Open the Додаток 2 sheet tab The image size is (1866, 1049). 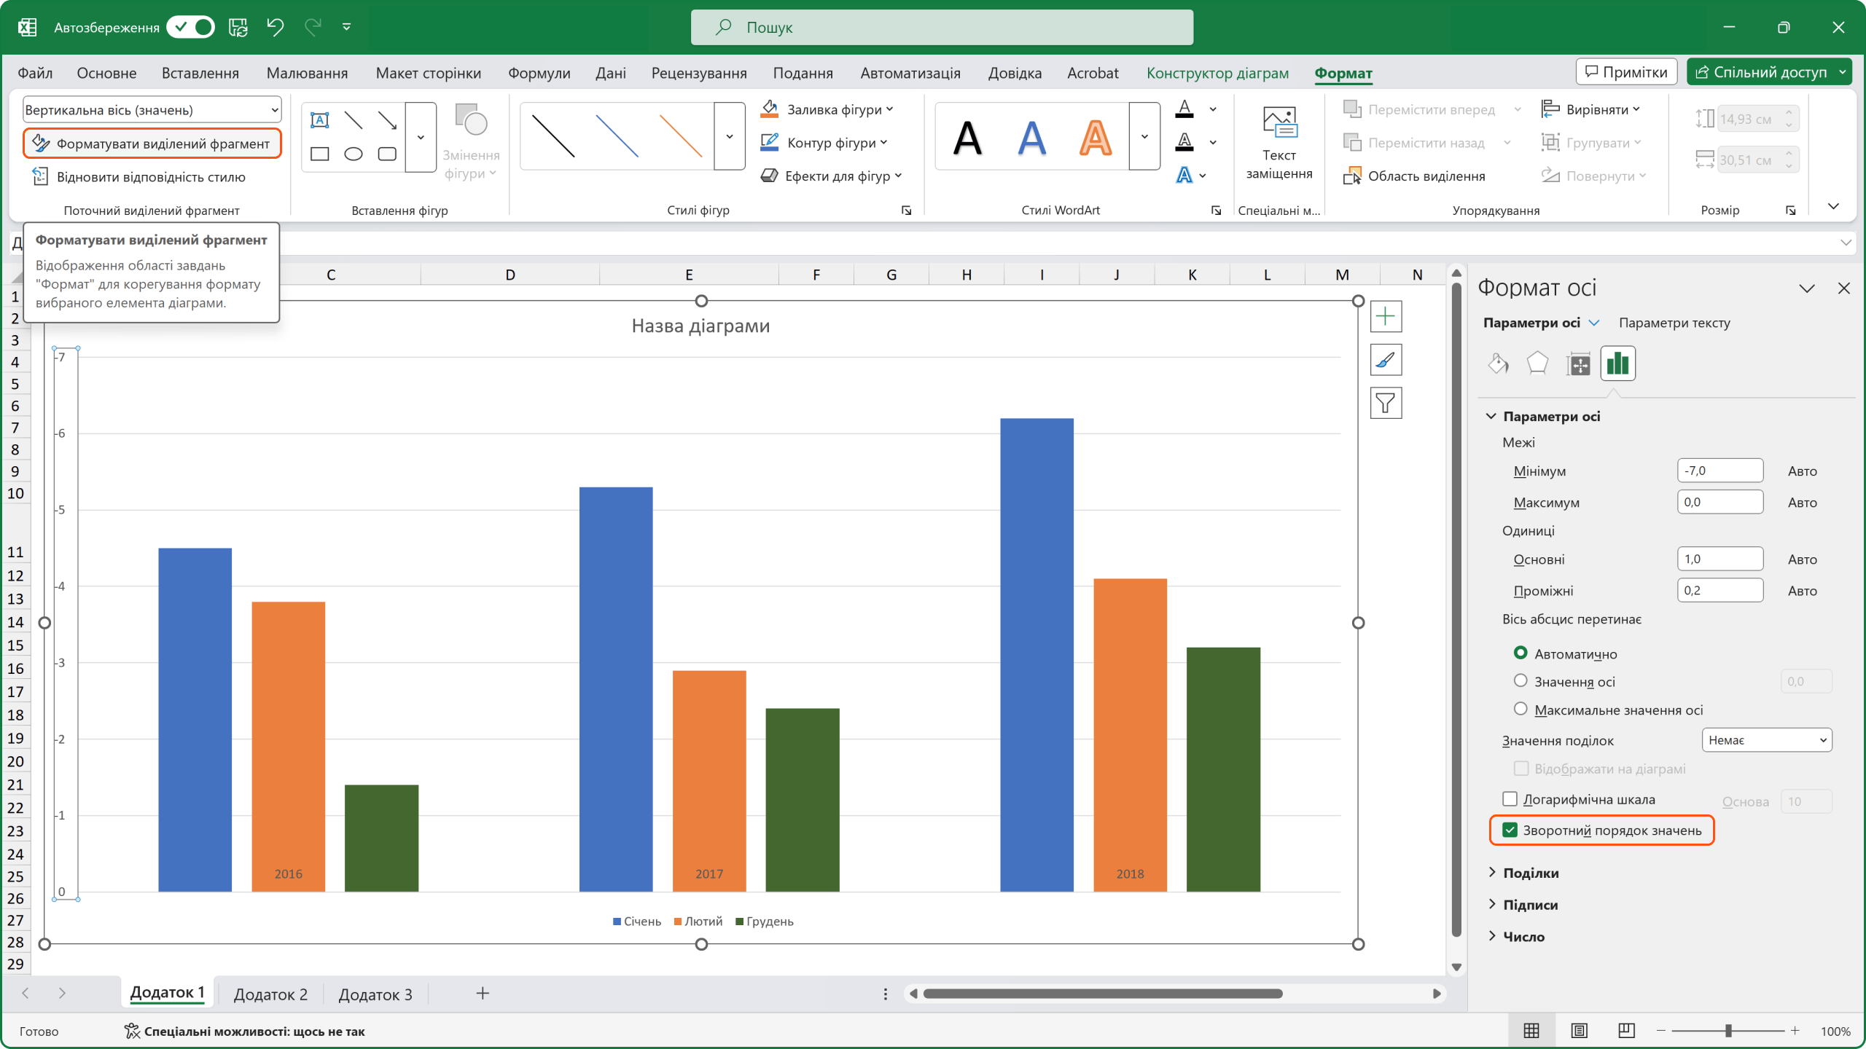coord(270,994)
